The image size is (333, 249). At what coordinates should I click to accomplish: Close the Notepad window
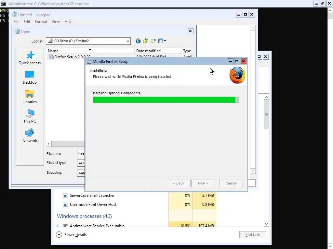pyautogui.click(x=252, y=15)
